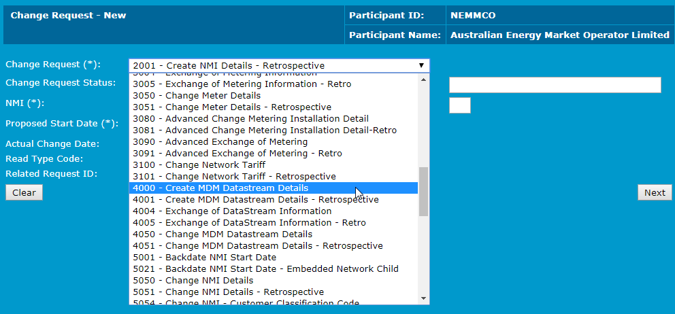Pick 4004 - Exchange of DataStream Information
This screenshot has height=314, width=675.
click(232, 211)
